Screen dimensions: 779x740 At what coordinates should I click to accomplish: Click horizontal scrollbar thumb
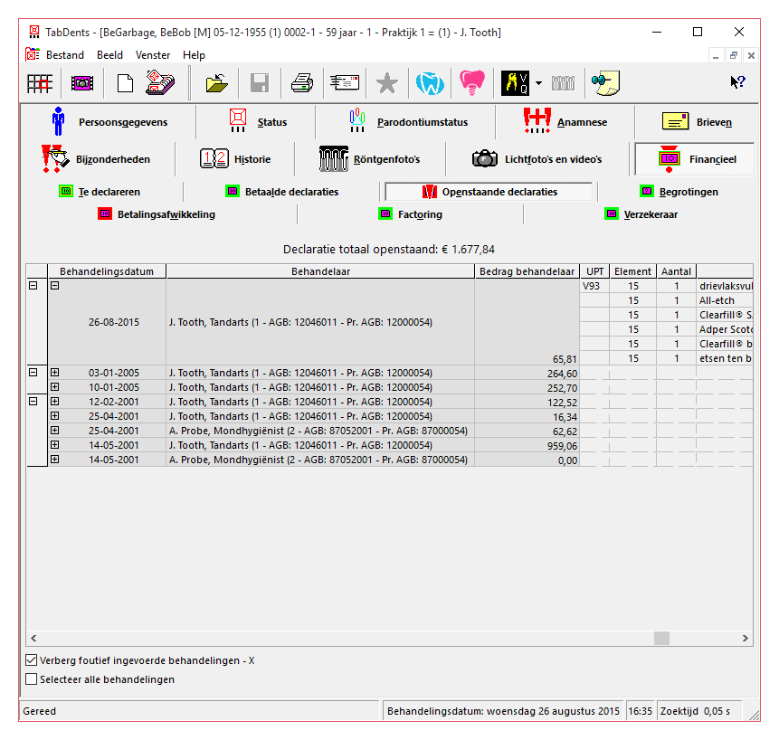[x=661, y=638]
